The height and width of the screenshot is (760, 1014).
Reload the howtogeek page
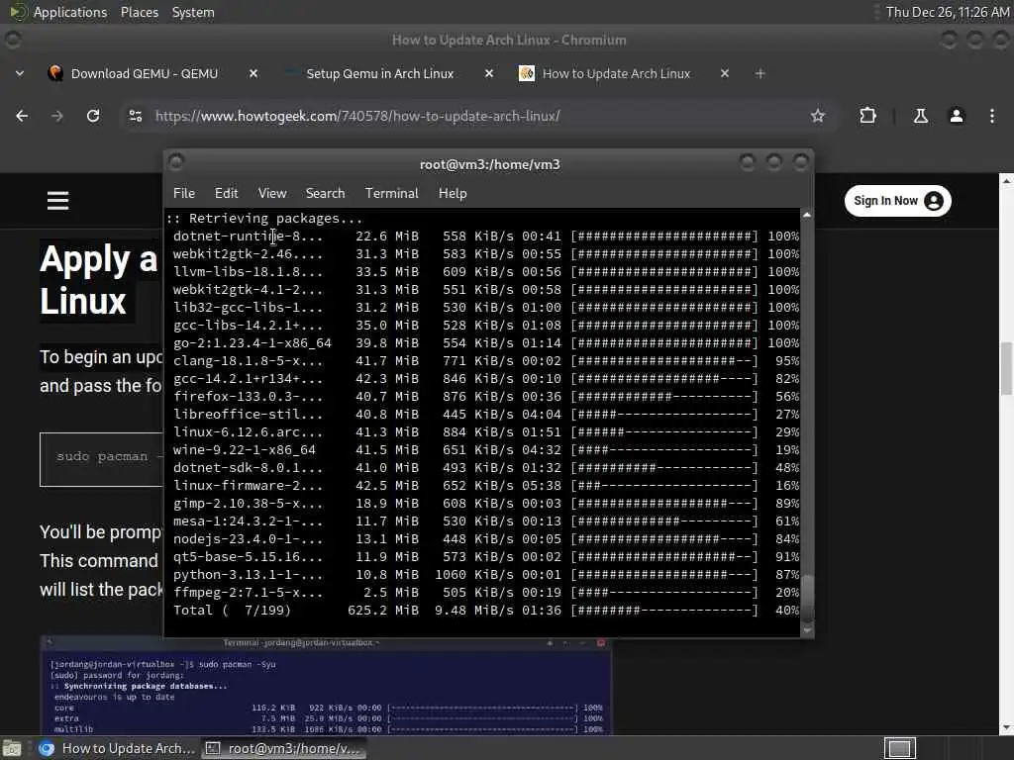click(93, 116)
